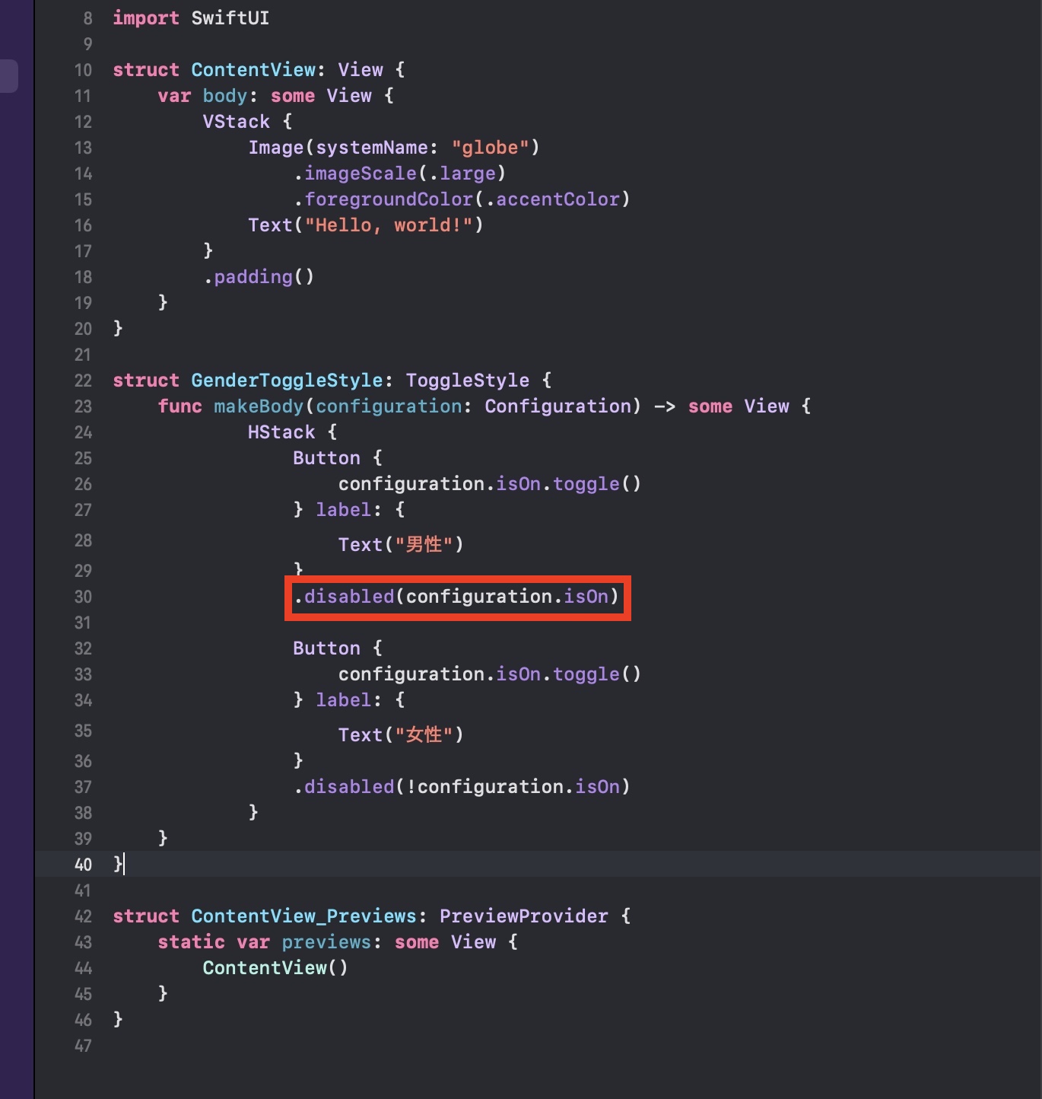Click line number 30 in the gutter
The height and width of the screenshot is (1099, 1042).
click(x=83, y=597)
